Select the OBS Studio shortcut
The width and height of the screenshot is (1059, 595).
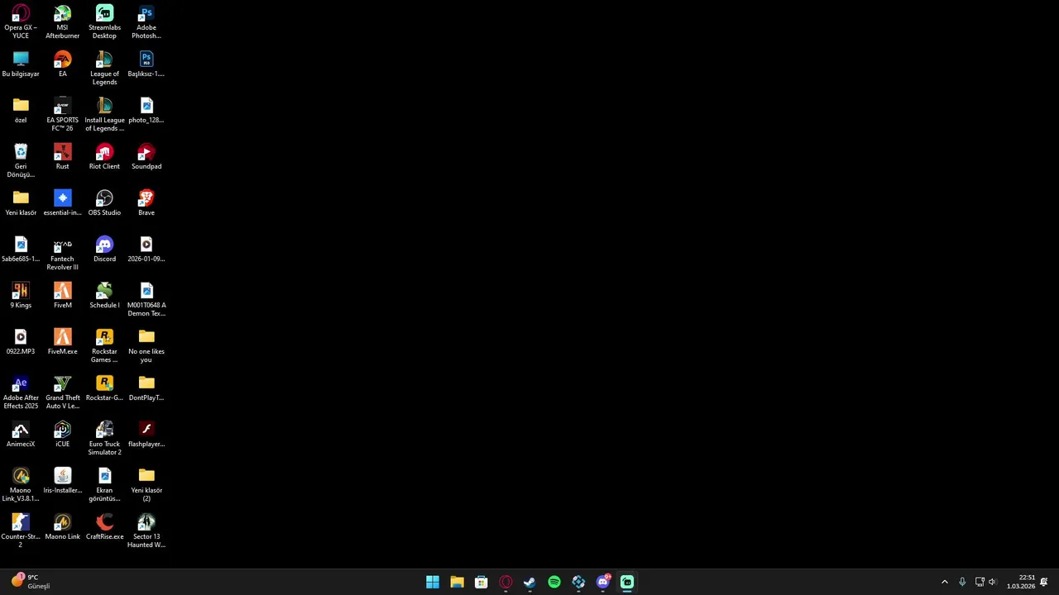104,203
